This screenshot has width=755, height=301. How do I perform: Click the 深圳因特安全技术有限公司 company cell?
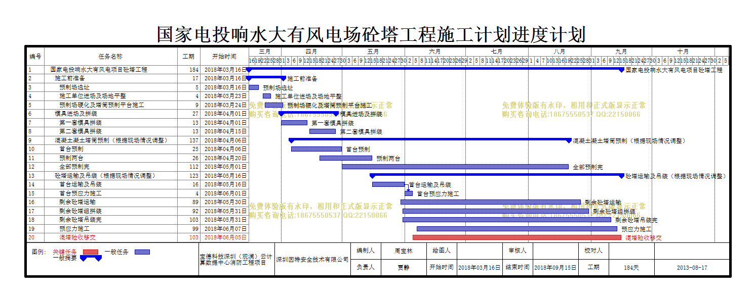[312, 260]
